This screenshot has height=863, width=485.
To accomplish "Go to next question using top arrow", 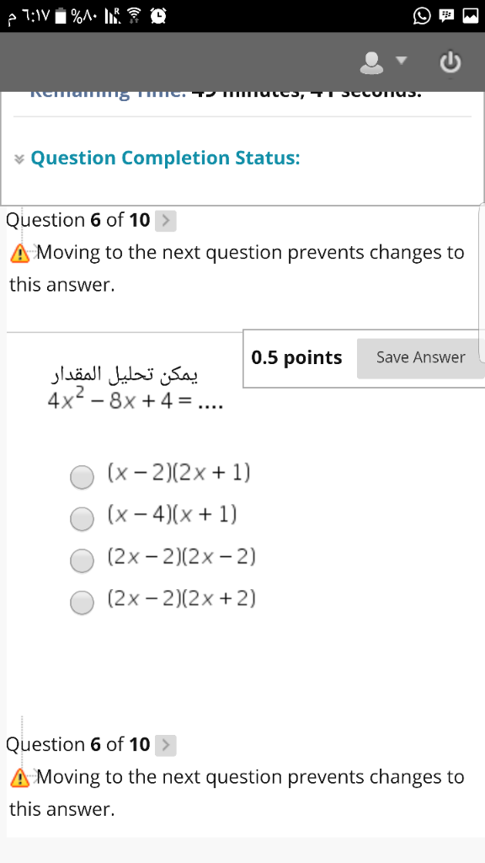I will tap(166, 222).
